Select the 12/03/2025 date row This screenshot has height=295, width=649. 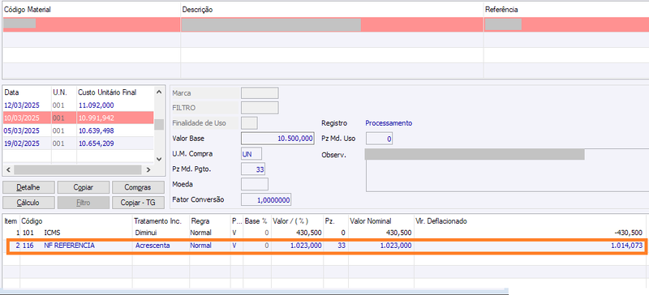click(78, 105)
